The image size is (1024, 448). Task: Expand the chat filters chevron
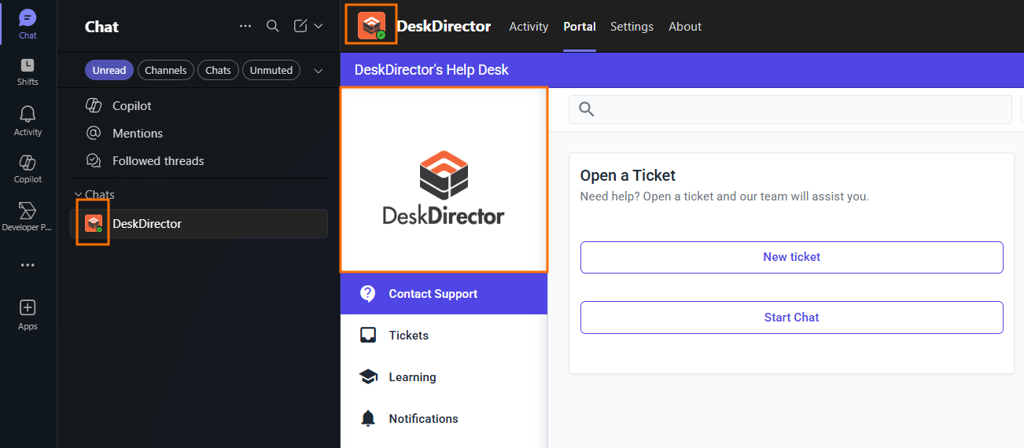click(319, 71)
